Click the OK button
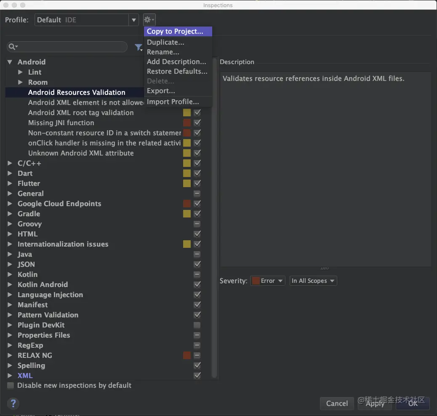 tap(413, 403)
